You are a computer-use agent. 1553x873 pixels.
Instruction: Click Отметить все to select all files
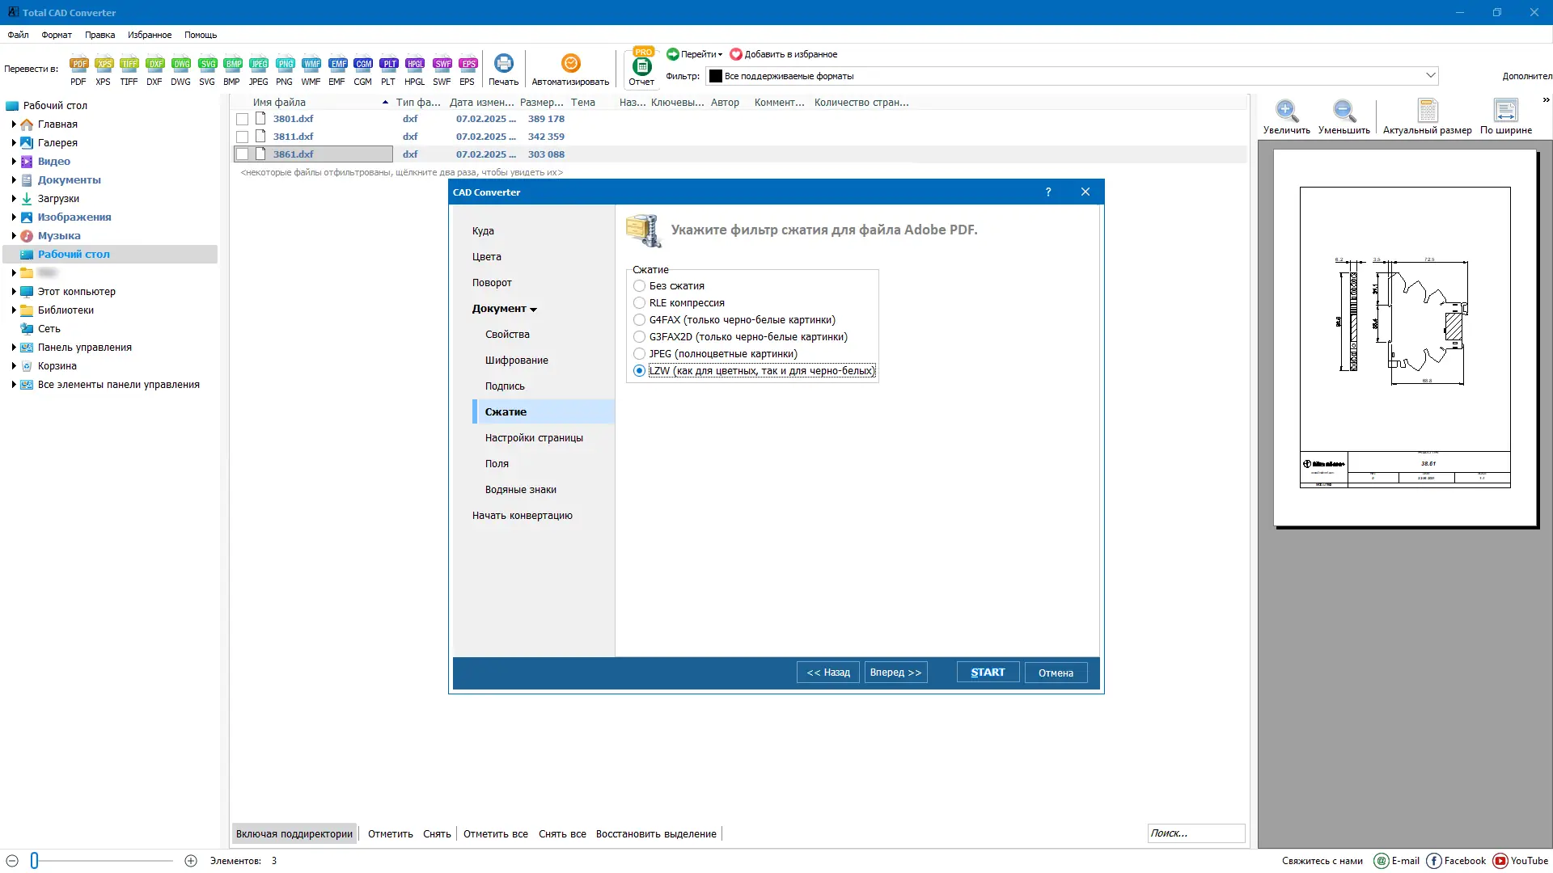pyautogui.click(x=495, y=833)
